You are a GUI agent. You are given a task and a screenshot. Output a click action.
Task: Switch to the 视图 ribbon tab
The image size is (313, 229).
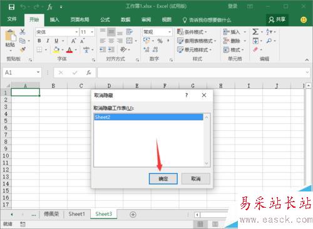[167, 20]
